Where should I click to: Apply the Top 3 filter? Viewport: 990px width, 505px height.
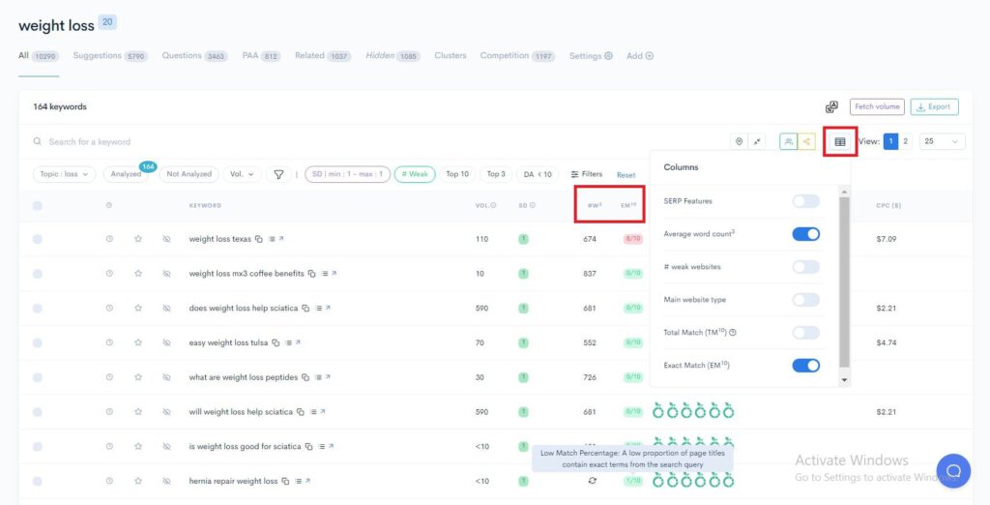pos(496,174)
